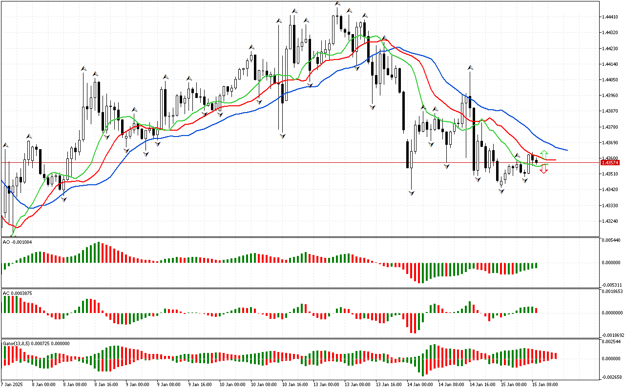
Task: Select the AC 0.0003875 indicator label
Action: [x=18, y=293]
